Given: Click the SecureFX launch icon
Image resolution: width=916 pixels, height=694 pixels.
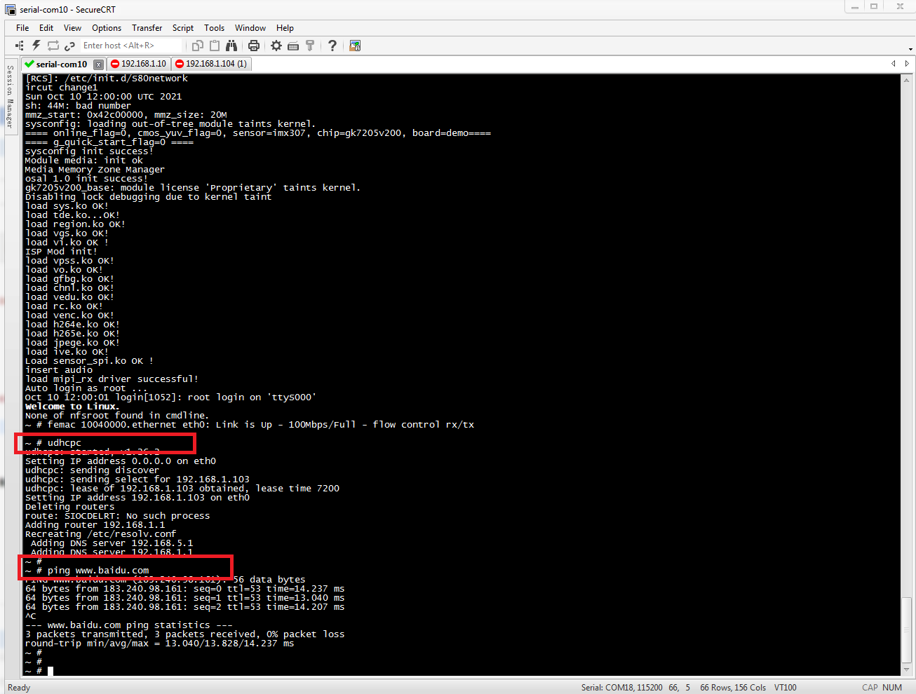Looking at the screenshot, I should pyautogui.click(x=355, y=46).
